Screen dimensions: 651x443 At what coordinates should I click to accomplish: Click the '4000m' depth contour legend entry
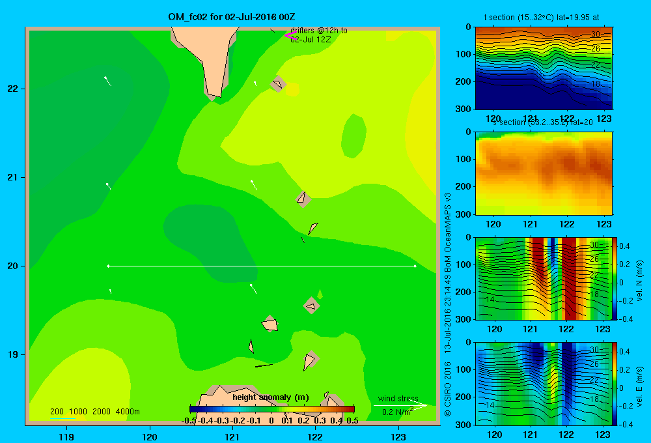click(128, 412)
